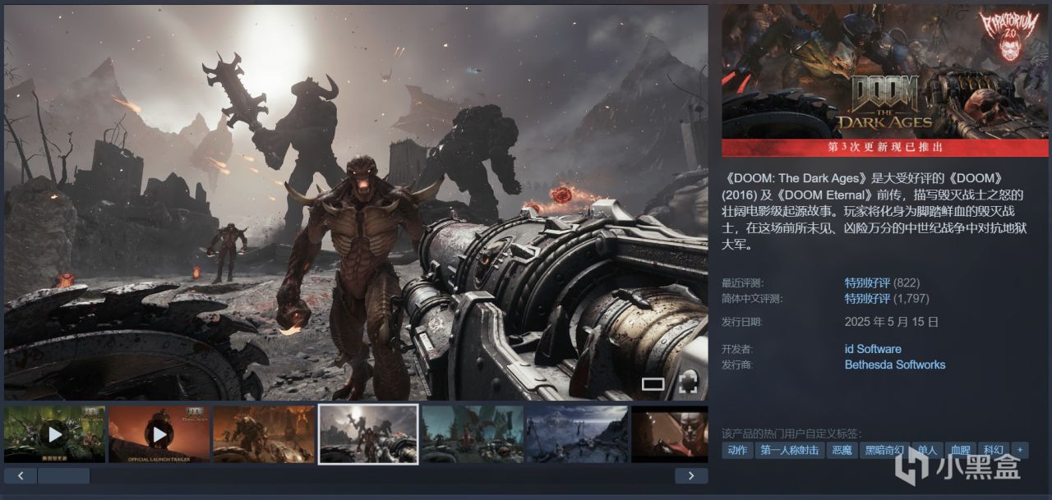Viewport: 1052px width, 500px height.
Task: Select the cut-off red-faced character thumbnail
Action: coord(669,434)
